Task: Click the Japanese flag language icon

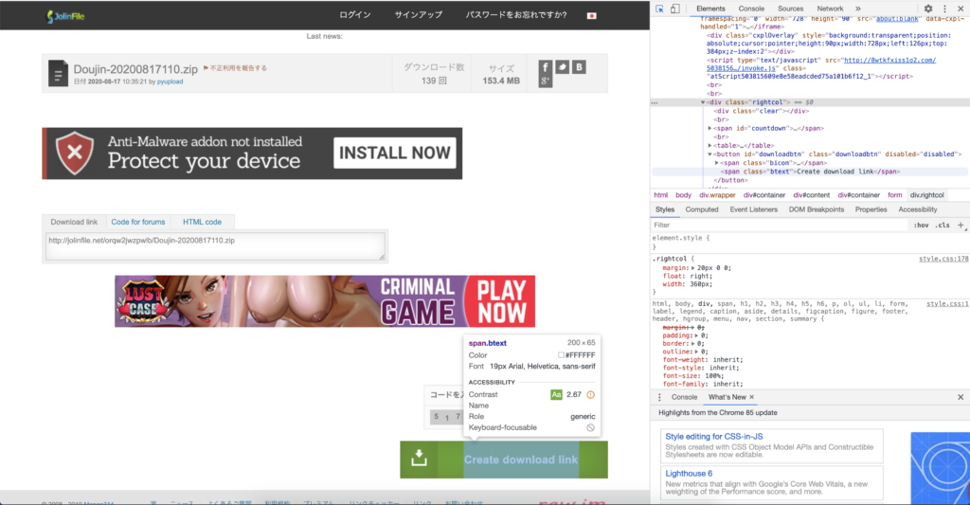Action: coord(591,15)
